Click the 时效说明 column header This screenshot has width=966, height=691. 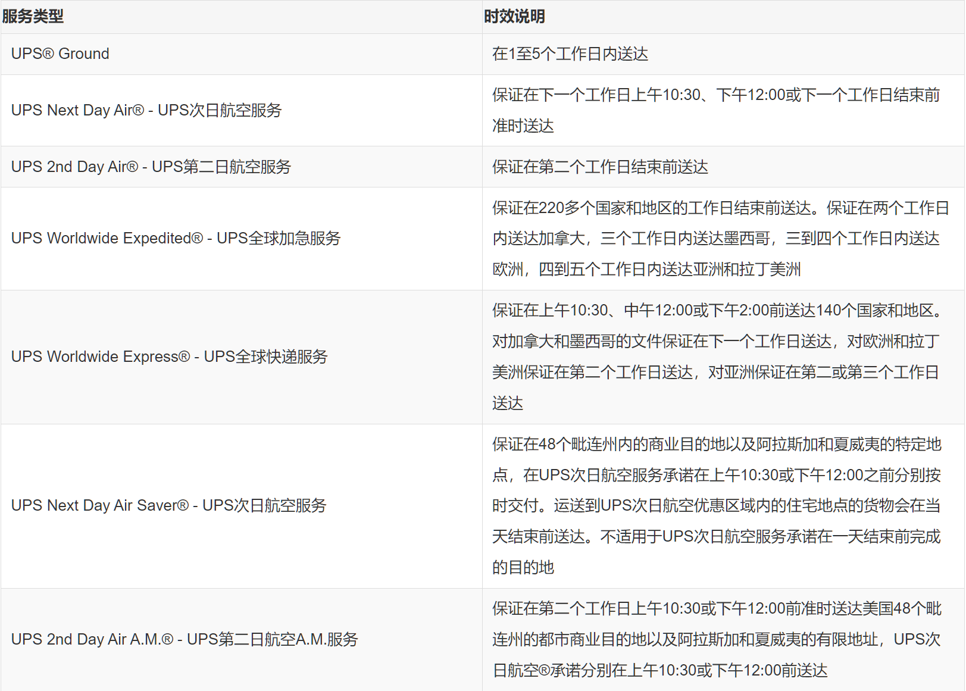[x=723, y=17]
